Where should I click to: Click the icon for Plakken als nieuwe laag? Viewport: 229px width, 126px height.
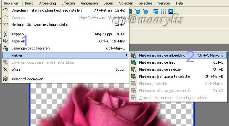click(133, 62)
